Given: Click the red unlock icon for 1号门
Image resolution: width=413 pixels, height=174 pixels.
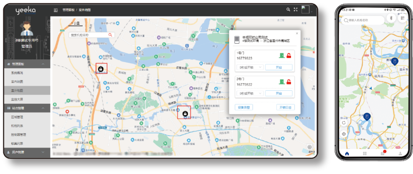Looking at the screenshot, I should [x=289, y=56].
